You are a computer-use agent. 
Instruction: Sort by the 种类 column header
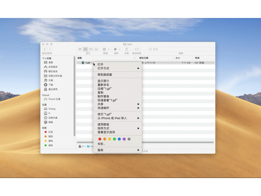click(203, 58)
